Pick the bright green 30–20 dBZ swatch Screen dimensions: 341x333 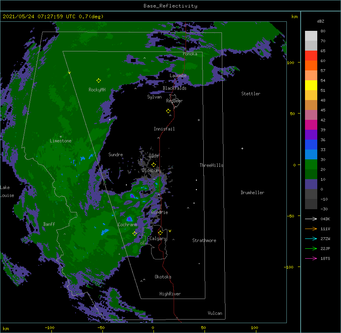coord(311,165)
